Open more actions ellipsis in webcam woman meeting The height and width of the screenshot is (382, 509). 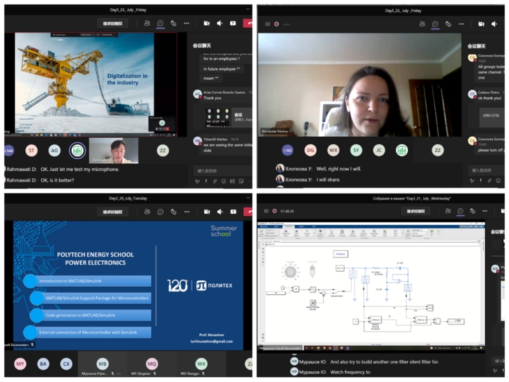[x=461, y=24]
